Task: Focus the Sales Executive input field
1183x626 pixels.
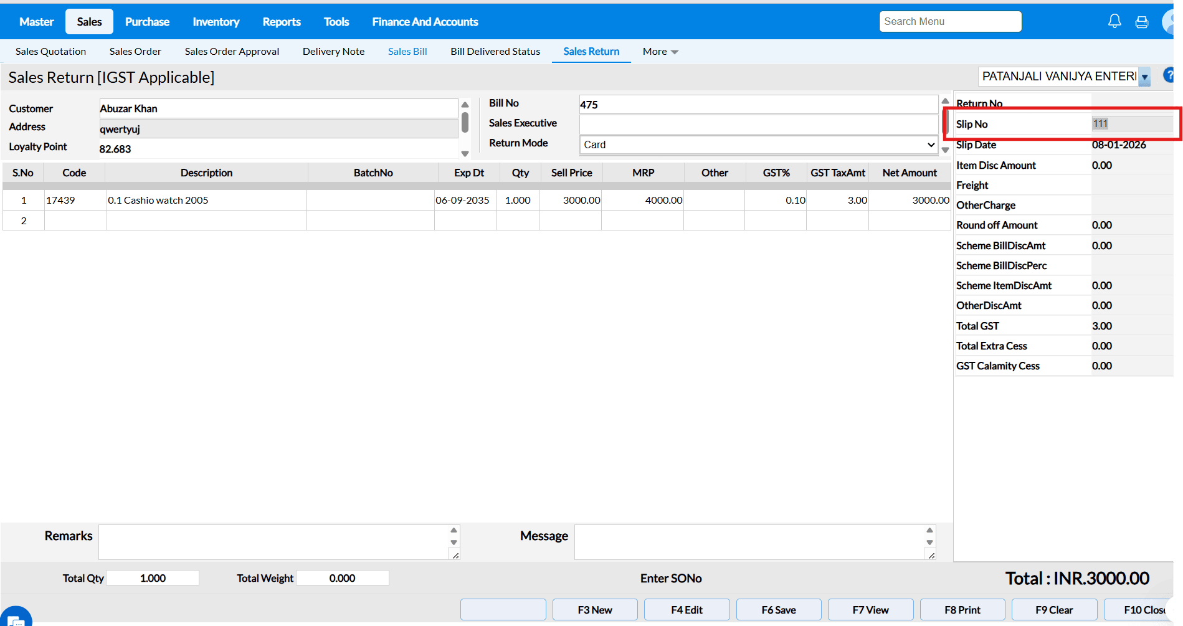Action: (x=758, y=124)
